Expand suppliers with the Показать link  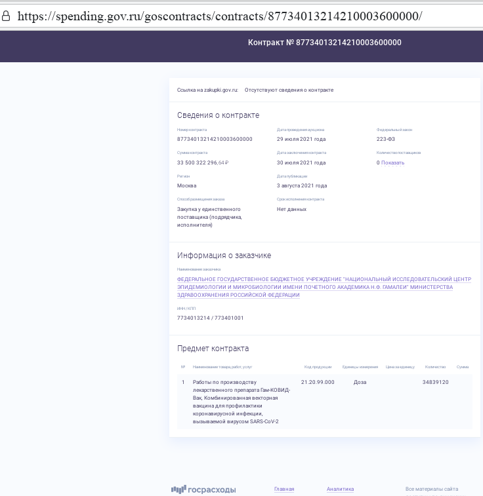point(392,162)
